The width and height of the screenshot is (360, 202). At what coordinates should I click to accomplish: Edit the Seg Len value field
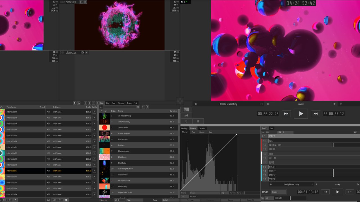(x=120, y=200)
